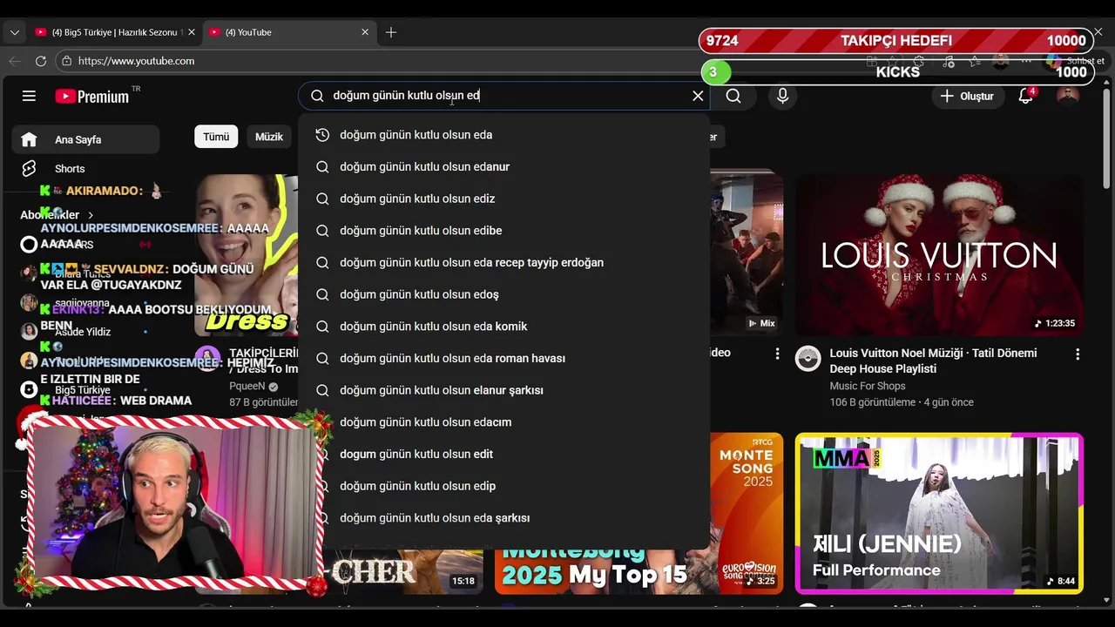Expand the Abonelikler section chevron

click(x=91, y=215)
